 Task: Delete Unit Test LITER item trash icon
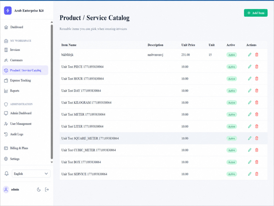pyautogui.click(x=256, y=126)
